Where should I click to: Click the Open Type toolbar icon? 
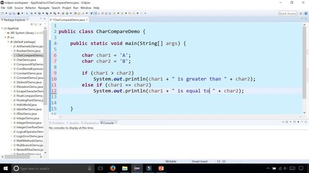(75, 13)
